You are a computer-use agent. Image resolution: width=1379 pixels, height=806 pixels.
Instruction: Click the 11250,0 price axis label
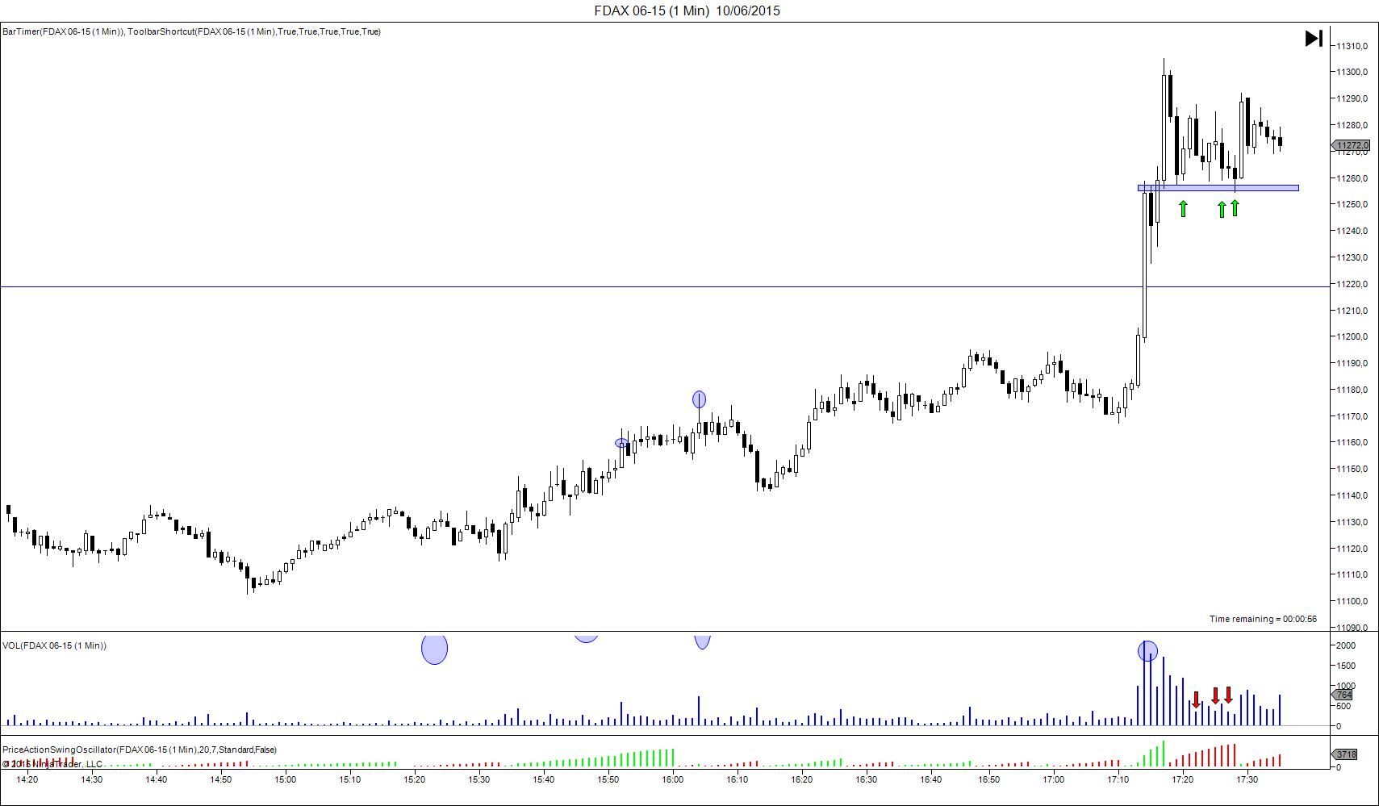(1352, 204)
